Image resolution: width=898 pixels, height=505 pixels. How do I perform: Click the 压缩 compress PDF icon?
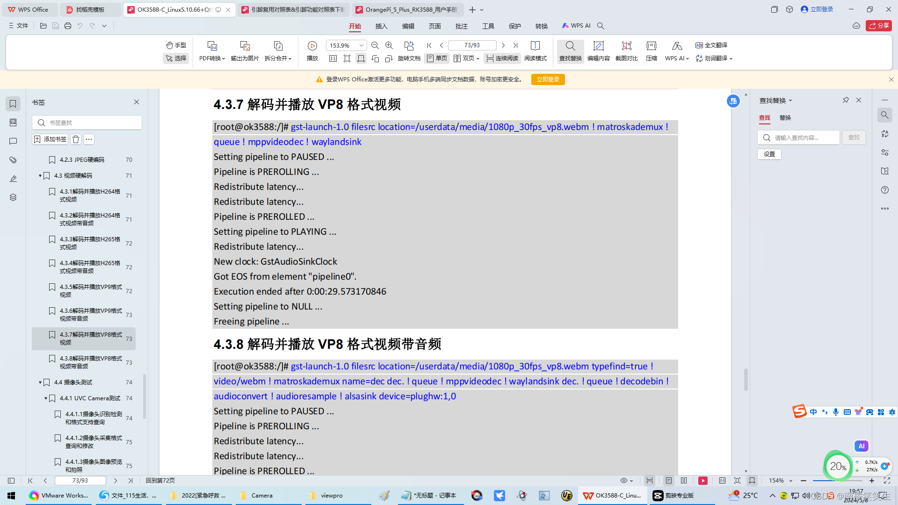pyautogui.click(x=651, y=51)
